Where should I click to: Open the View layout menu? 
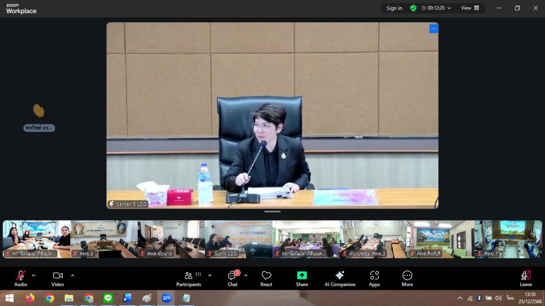tap(470, 8)
